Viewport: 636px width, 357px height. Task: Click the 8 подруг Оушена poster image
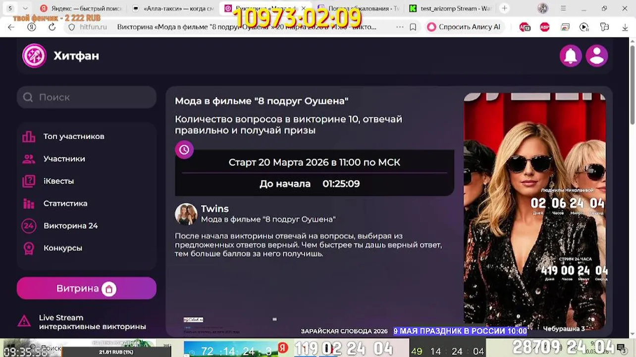[535, 212]
